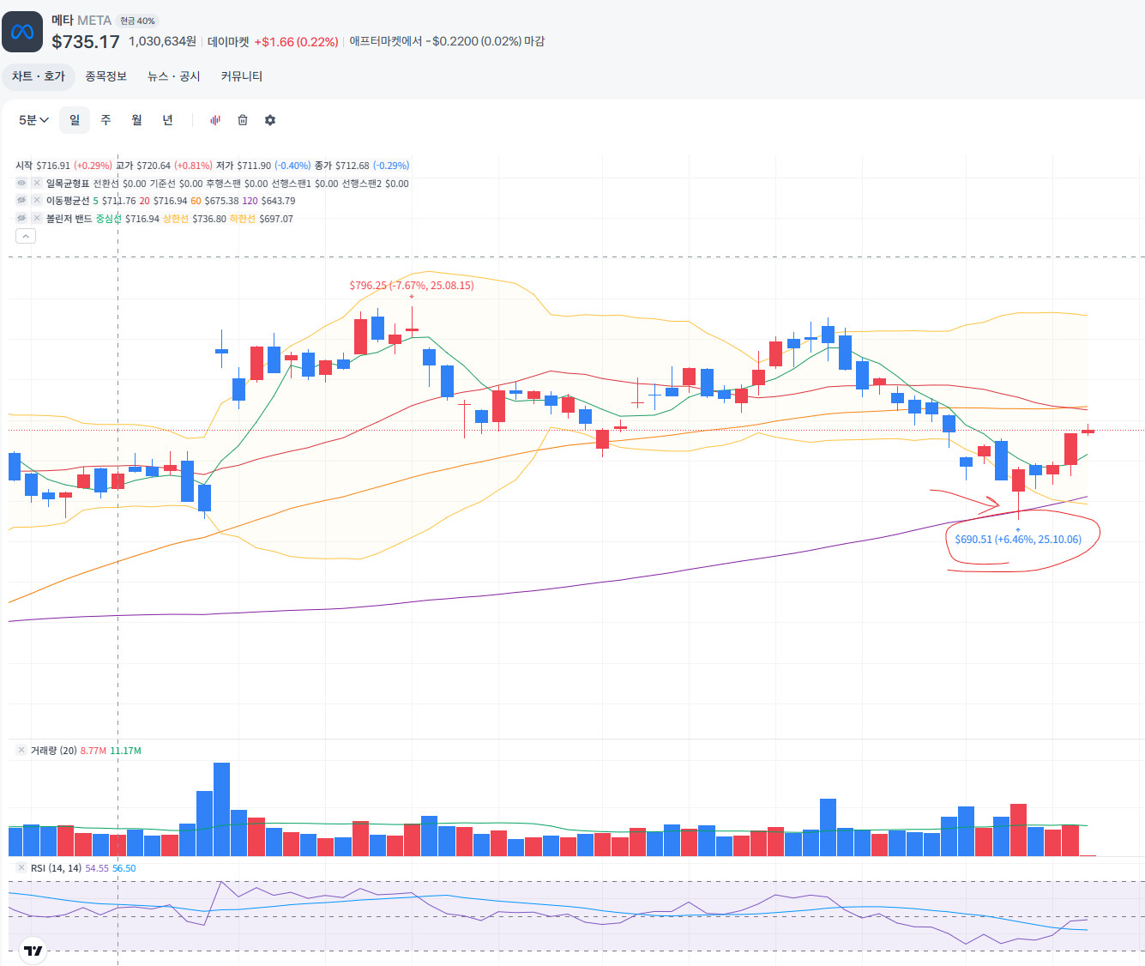Select the 월 monthly timeframe
This screenshot has width=1145, height=966.
pyautogui.click(x=136, y=120)
